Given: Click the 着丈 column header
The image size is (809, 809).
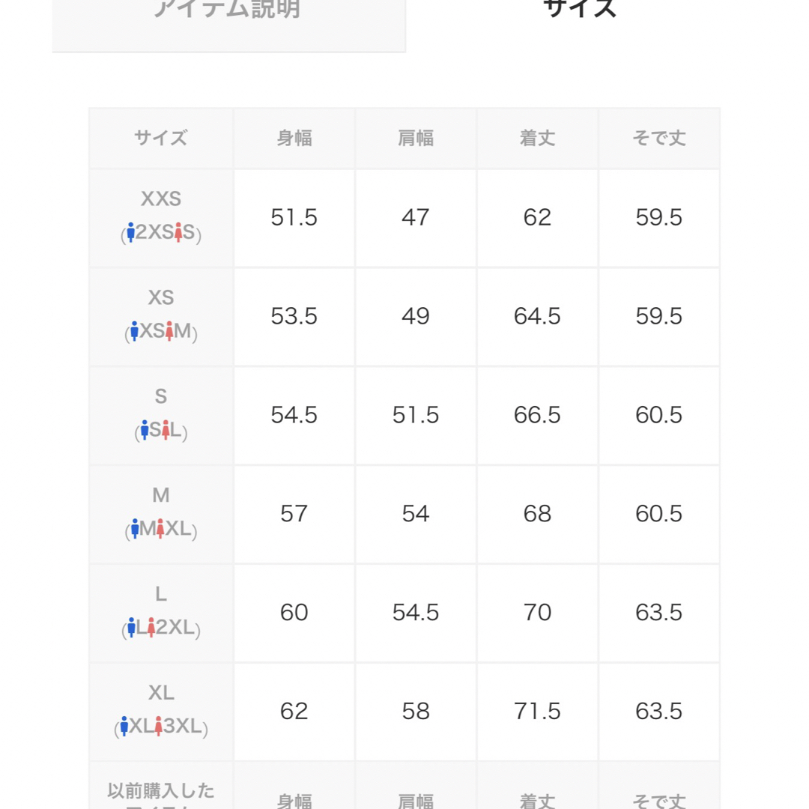Looking at the screenshot, I should click(x=538, y=139).
